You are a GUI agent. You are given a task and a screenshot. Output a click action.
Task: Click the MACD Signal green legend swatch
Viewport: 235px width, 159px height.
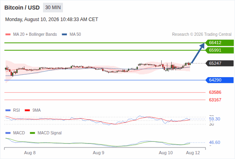32,133
